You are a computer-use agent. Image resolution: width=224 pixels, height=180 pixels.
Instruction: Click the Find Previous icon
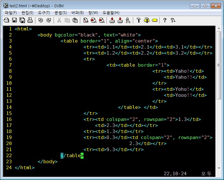coord(102,20)
